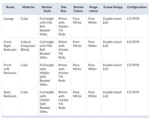The image size is (151, 118).
Task: Select the Front Left Bedroom cell
Action: click(10, 69)
